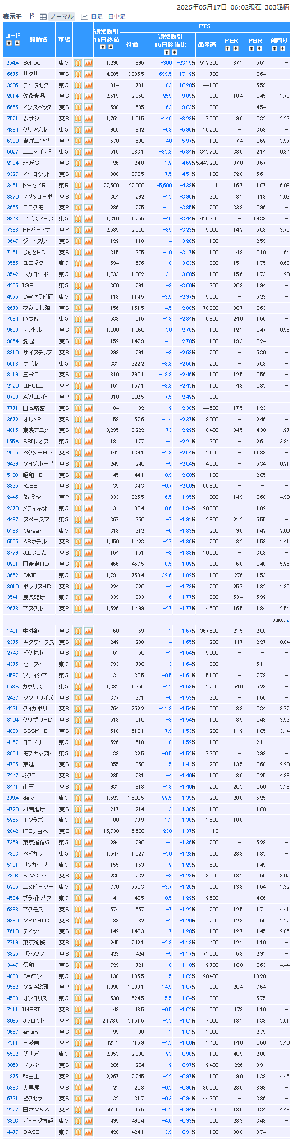Open the chart icon for 佐藤食品
This screenshot has height=1139, width=293.
pyautogui.click(x=88, y=96)
